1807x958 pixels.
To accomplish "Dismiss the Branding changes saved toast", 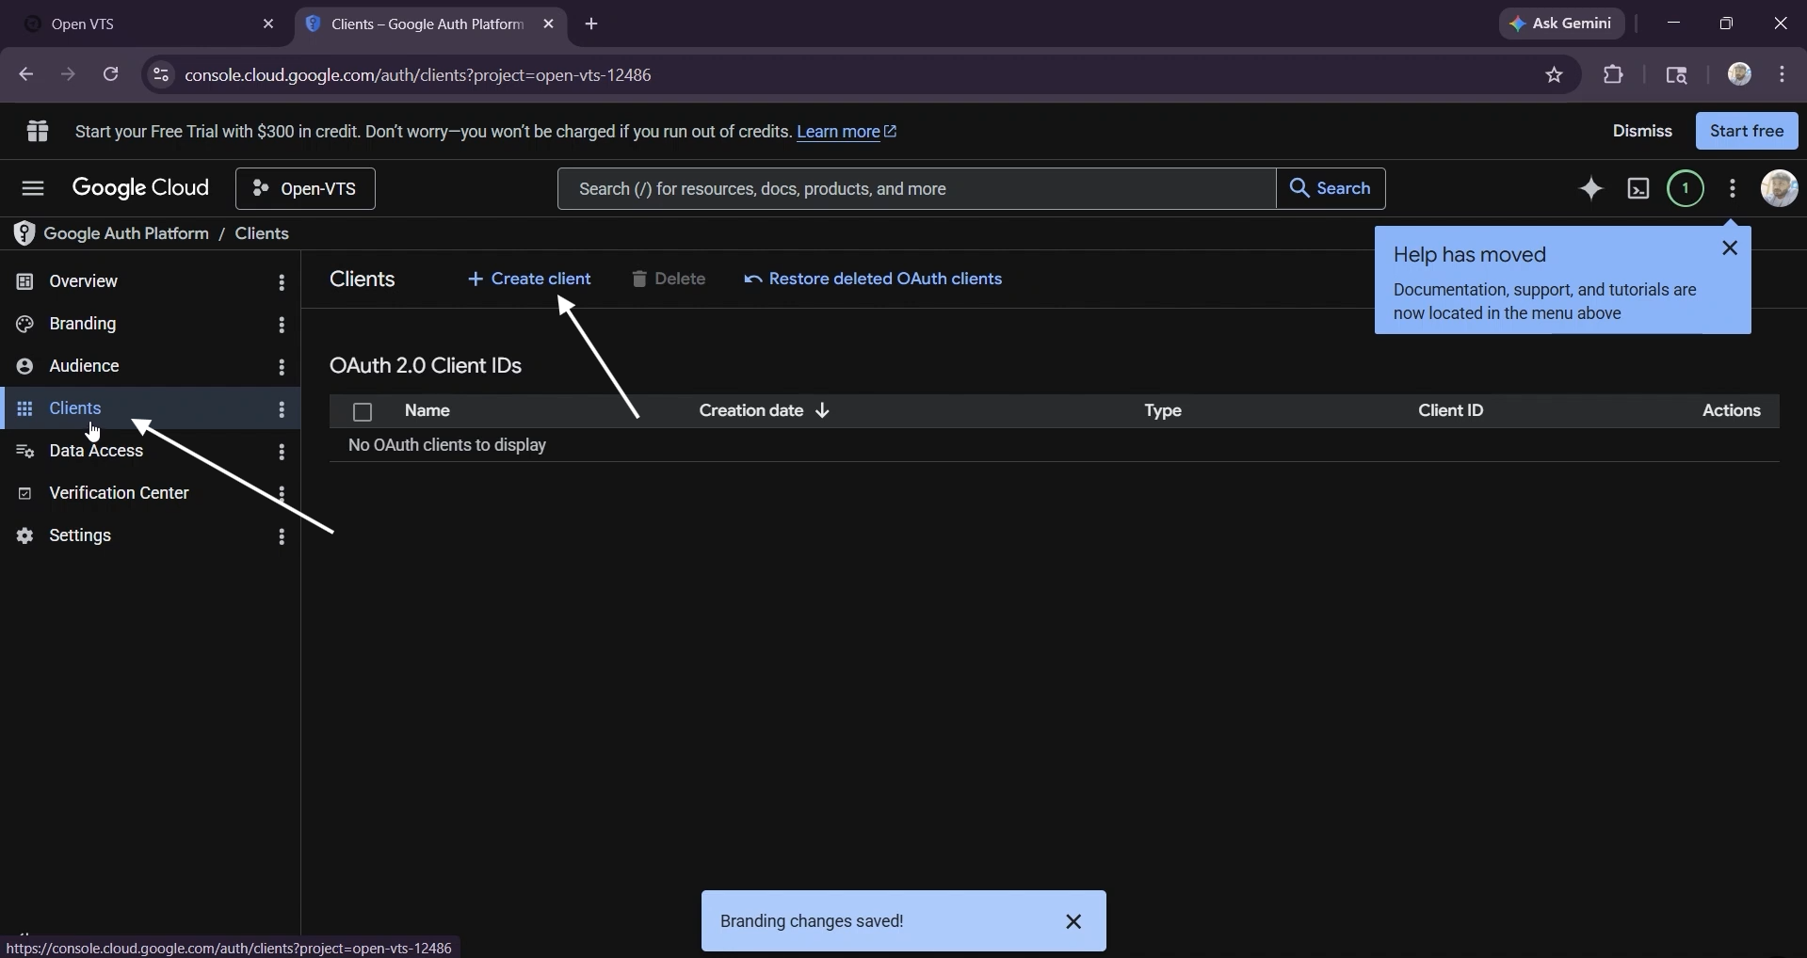I will tap(1074, 922).
